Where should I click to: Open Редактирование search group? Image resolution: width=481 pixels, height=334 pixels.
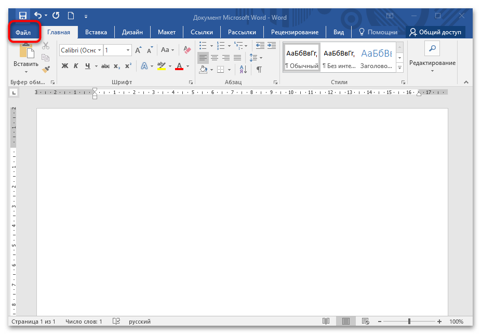(432, 58)
